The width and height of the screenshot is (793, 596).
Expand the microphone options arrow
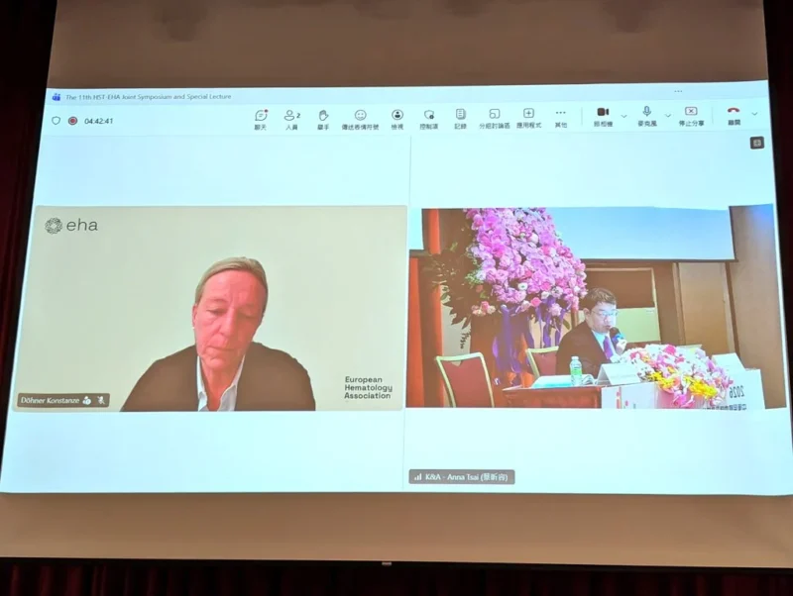pos(668,115)
